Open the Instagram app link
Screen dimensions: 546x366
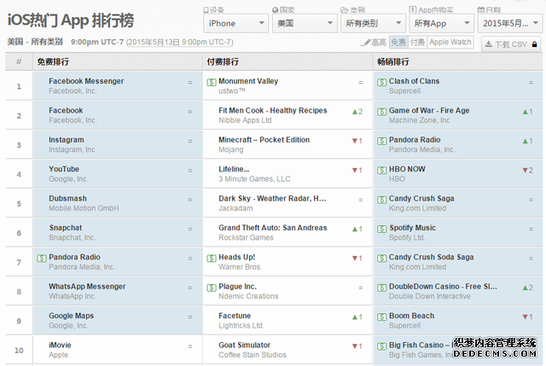[67, 140]
